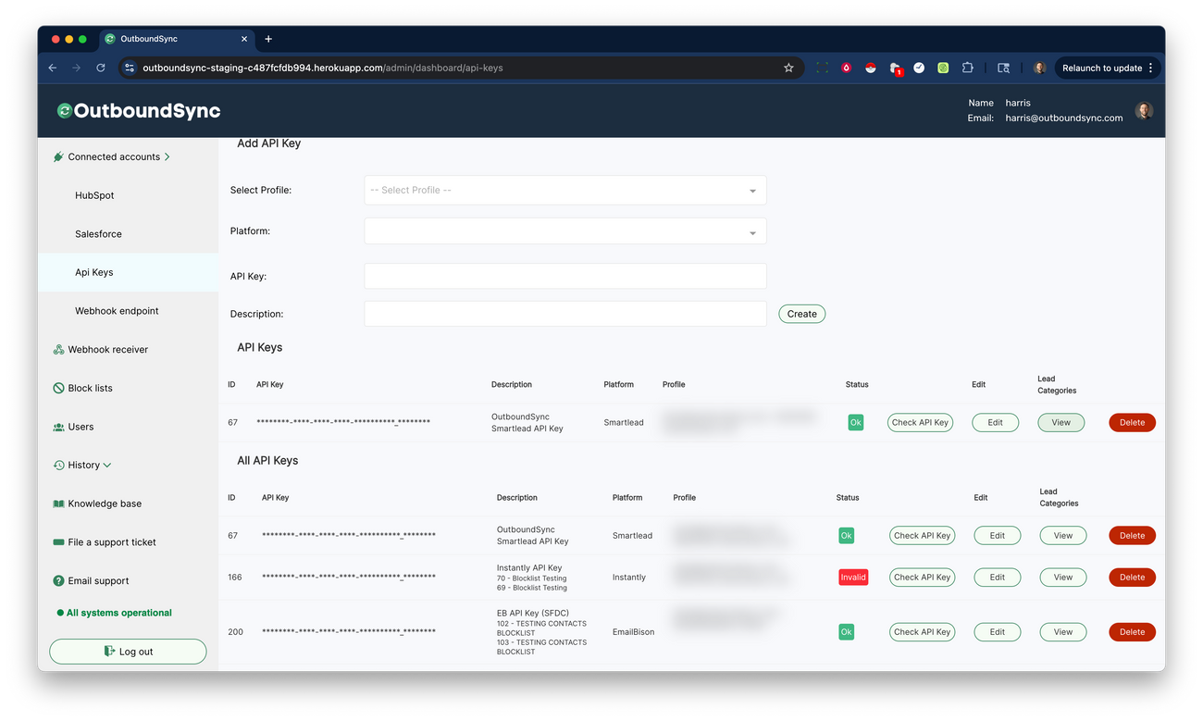Open the Knowledge base book icon
Screen dimensions: 1203x721
(58, 503)
